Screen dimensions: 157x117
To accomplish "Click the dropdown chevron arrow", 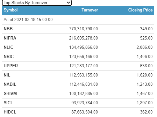I will point(68,3).
